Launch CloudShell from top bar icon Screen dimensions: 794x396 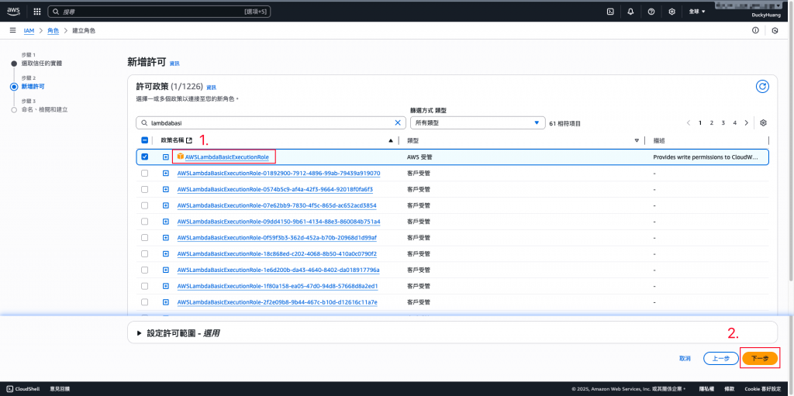pos(611,11)
